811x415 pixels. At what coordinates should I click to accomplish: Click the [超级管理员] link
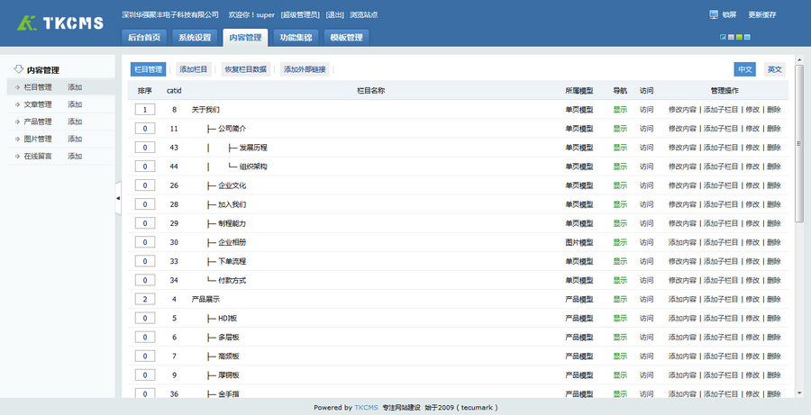click(300, 15)
